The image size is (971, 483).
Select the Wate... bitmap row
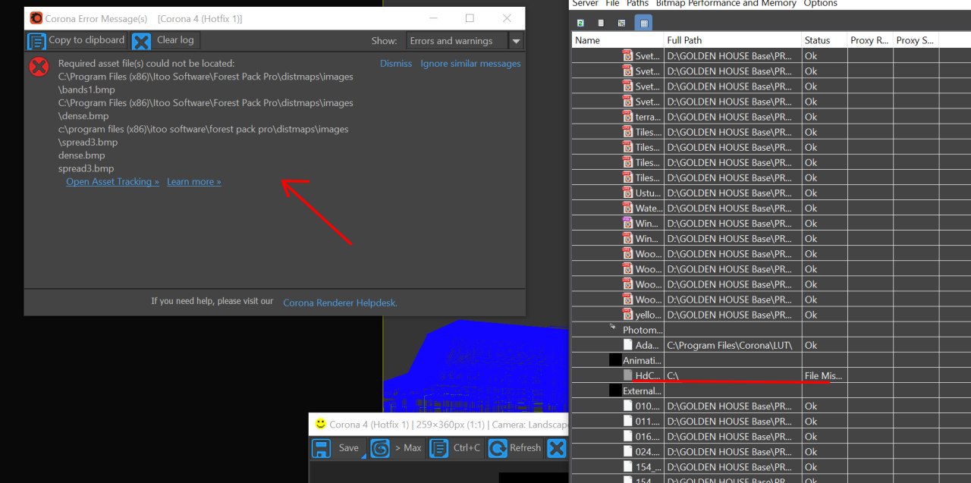coord(771,208)
